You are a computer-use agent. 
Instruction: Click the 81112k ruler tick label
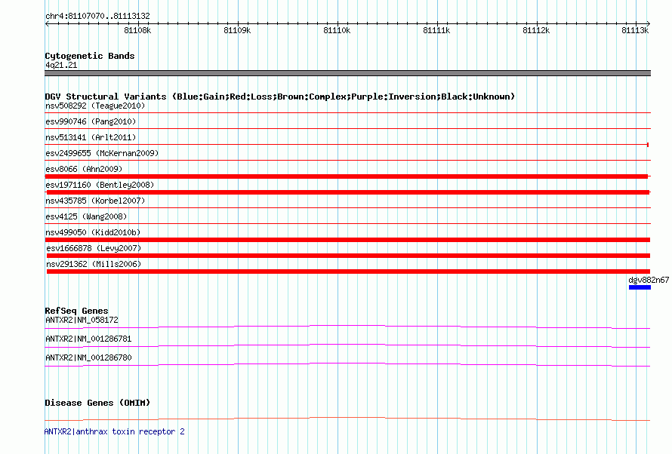click(x=536, y=30)
